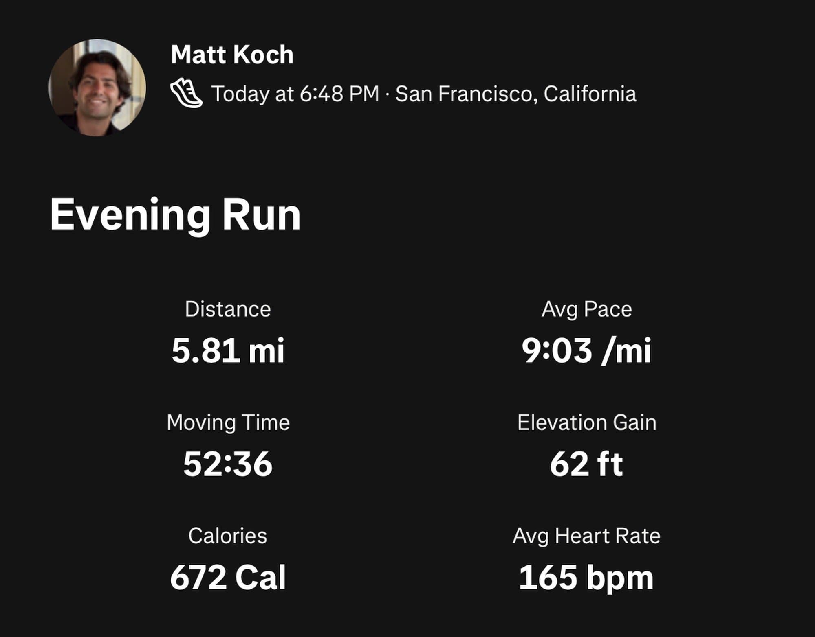This screenshot has width=815, height=637.
Task: Open Matt Koch's profile photo
Action: click(x=97, y=88)
